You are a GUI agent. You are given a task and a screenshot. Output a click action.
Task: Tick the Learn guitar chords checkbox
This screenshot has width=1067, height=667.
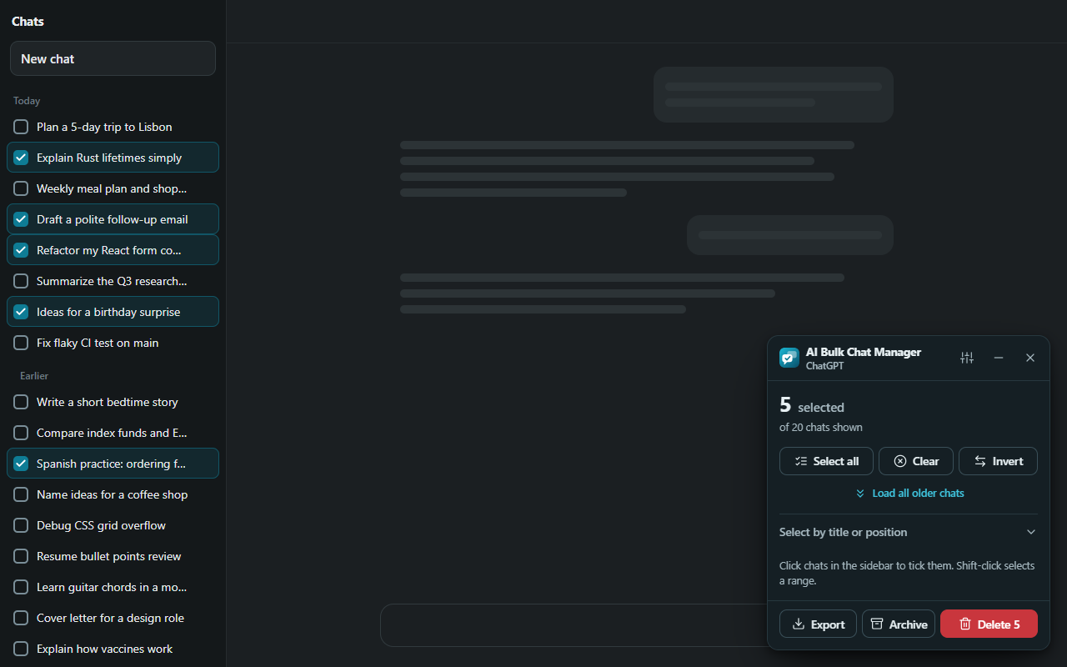click(x=21, y=587)
